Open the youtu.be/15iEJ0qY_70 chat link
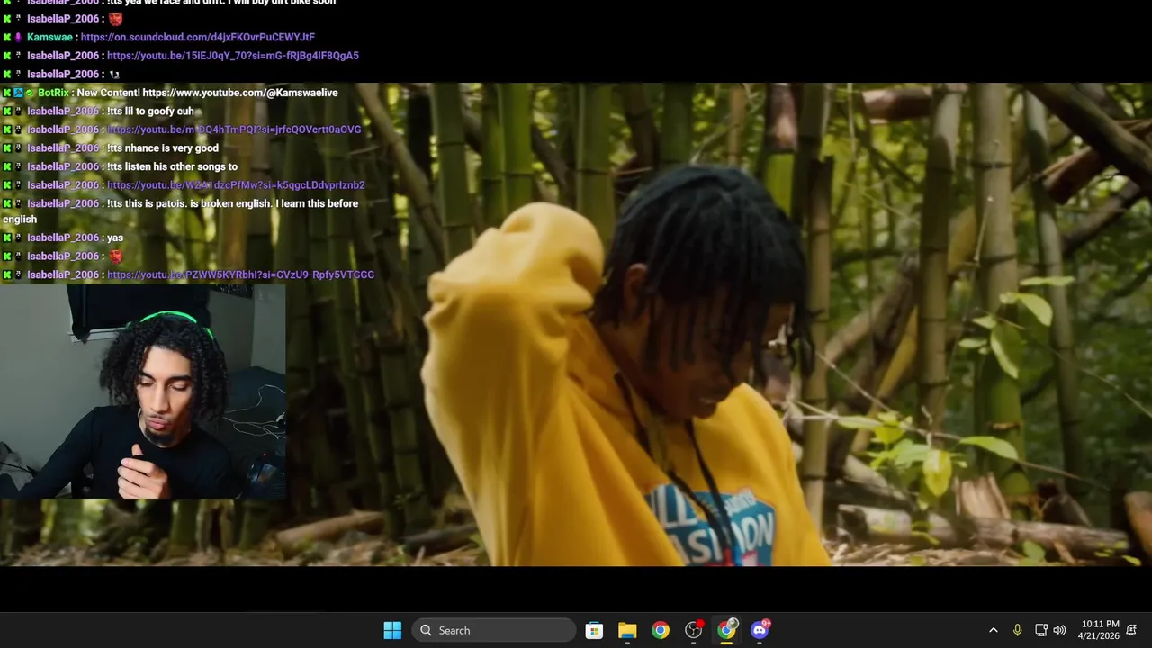Image resolution: width=1152 pixels, height=648 pixels. tap(233, 56)
